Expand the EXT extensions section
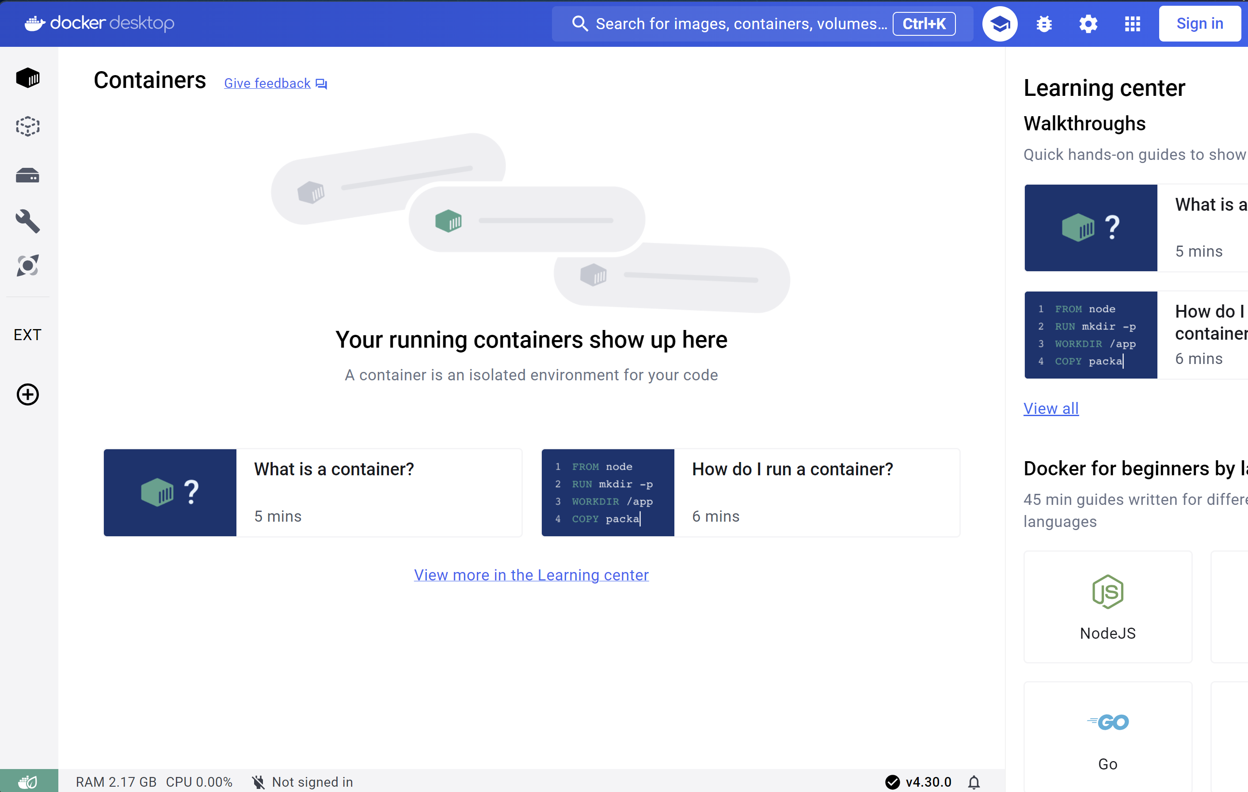This screenshot has width=1248, height=792. click(27, 335)
